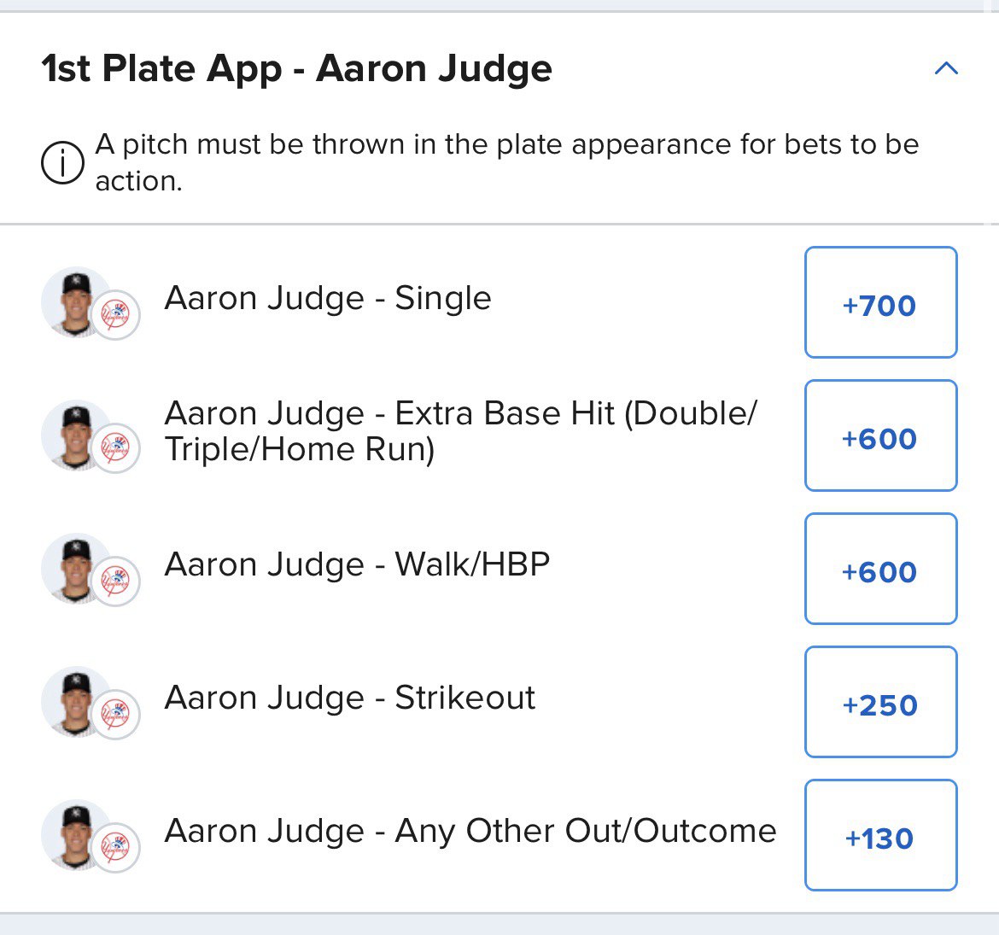999x935 pixels.
Task: Select the Aaron Judge - Single market label
Action: tap(328, 298)
